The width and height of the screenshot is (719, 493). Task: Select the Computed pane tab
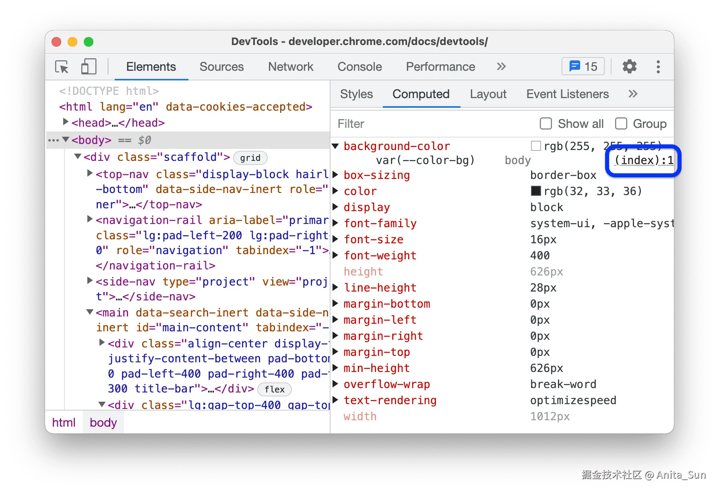click(421, 94)
